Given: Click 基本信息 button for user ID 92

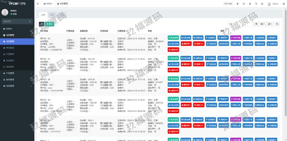Looking at the screenshot, I should 173,38.
